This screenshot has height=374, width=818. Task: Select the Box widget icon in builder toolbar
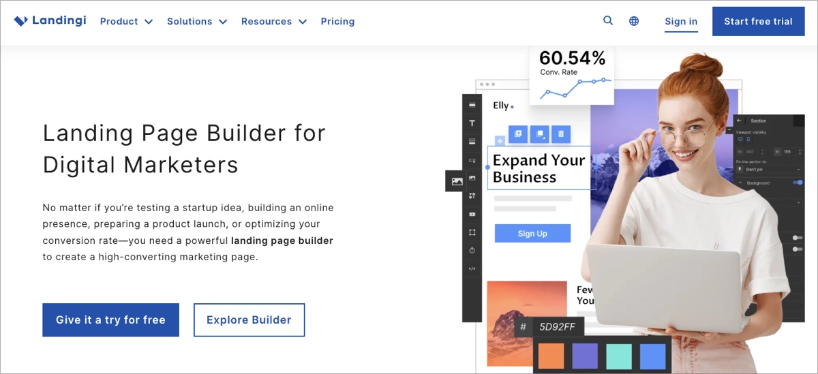click(472, 232)
